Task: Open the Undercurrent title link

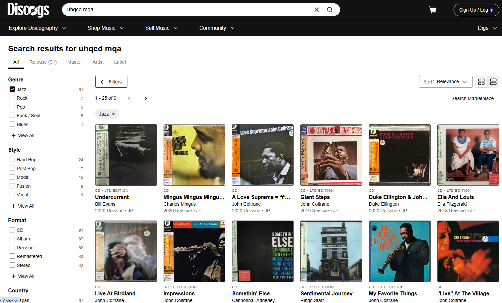Action: 112,197
